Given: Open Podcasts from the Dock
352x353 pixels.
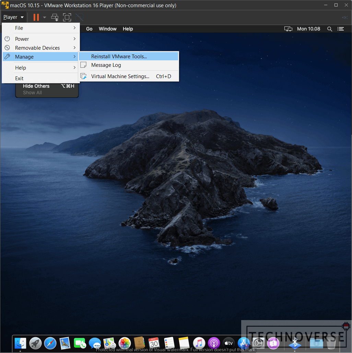Looking at the screenshot, I should point(214,343).
